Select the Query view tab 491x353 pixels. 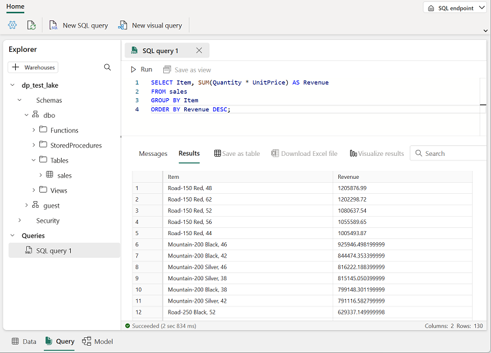pyautogui.click(x=60, y=341)
